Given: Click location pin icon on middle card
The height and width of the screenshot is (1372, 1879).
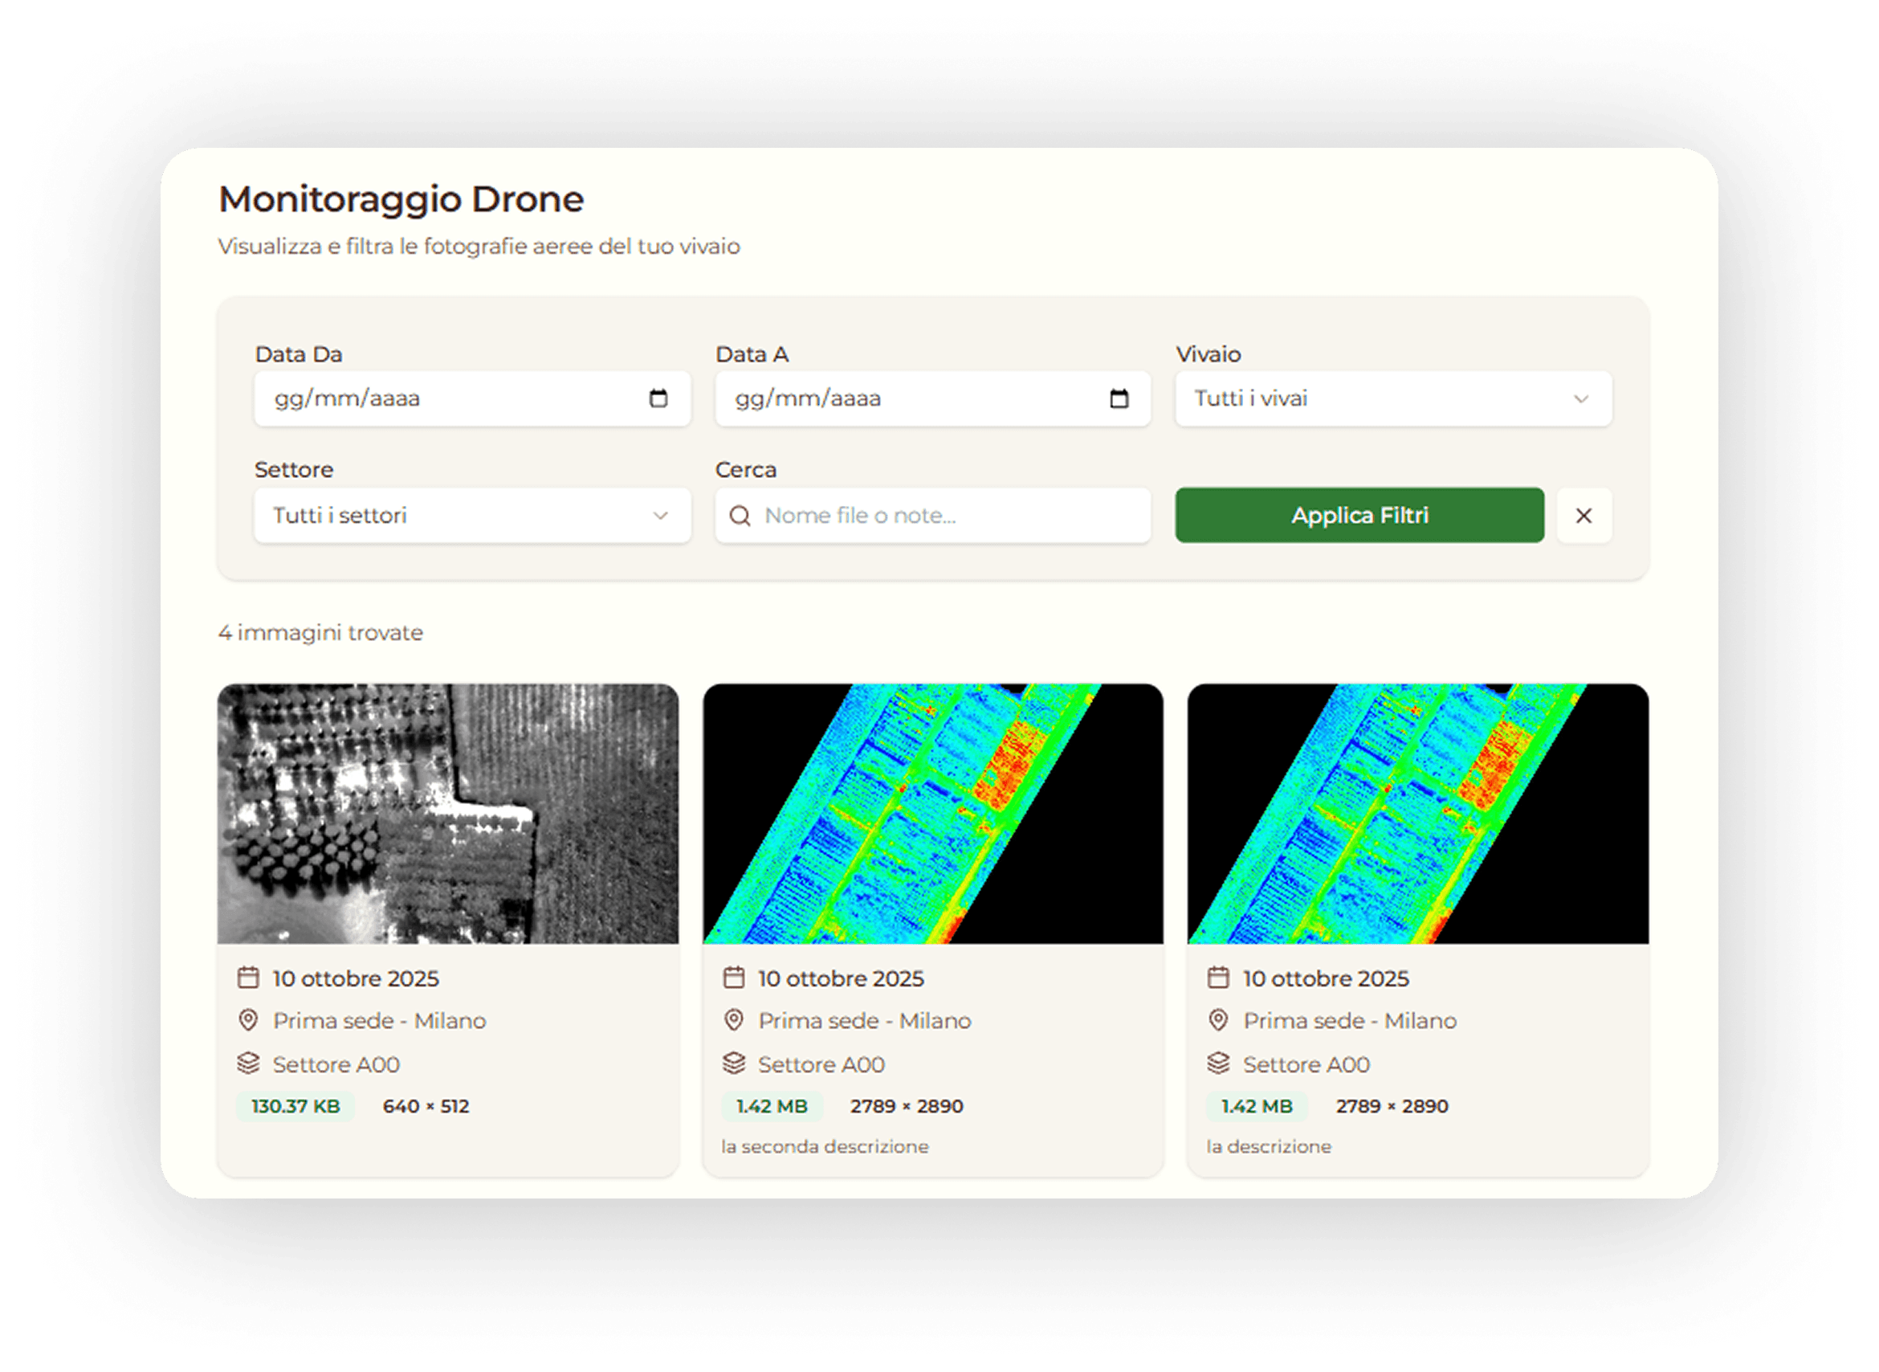Looking at the screenshot, I should [733, 1020].
